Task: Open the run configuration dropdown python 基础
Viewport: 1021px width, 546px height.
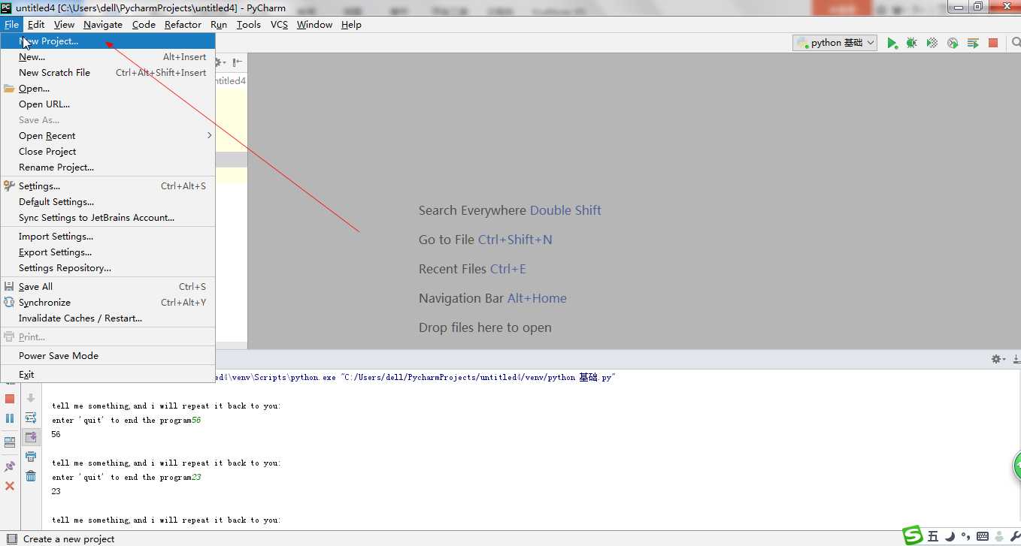Action: (x=835, y=43)
